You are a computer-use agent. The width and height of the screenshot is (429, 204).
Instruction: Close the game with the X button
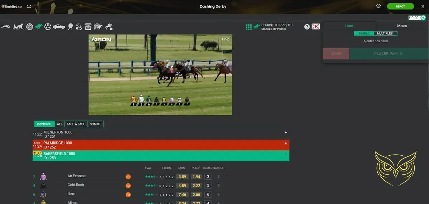[423, 6]
